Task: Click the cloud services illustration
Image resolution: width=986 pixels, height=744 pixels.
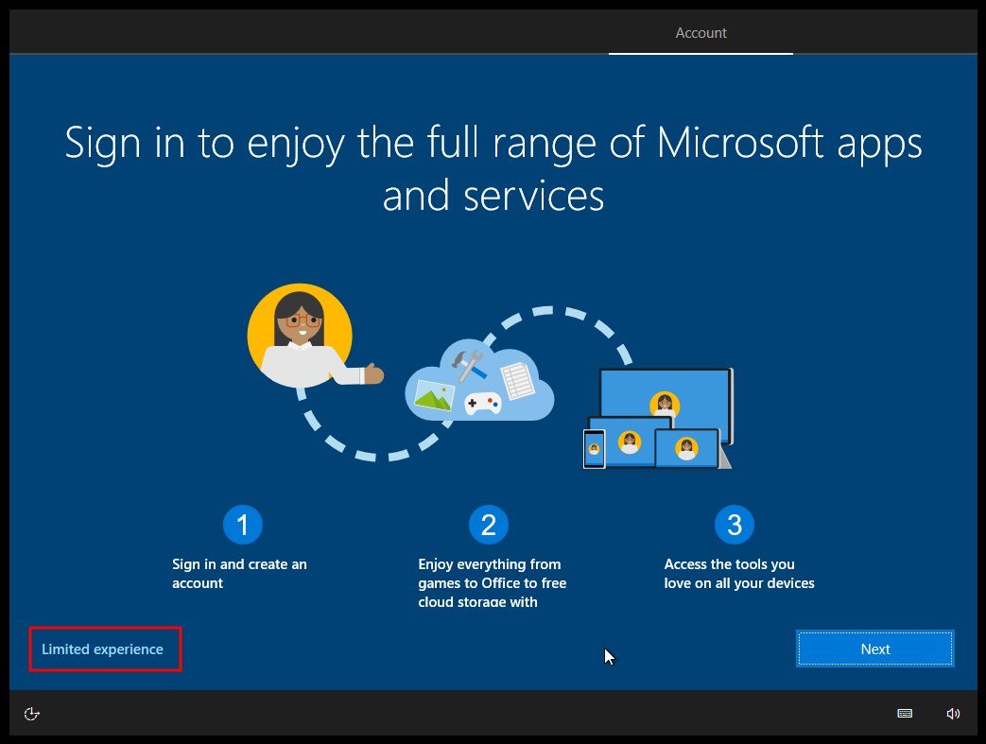Action: [x=479, y=382]
